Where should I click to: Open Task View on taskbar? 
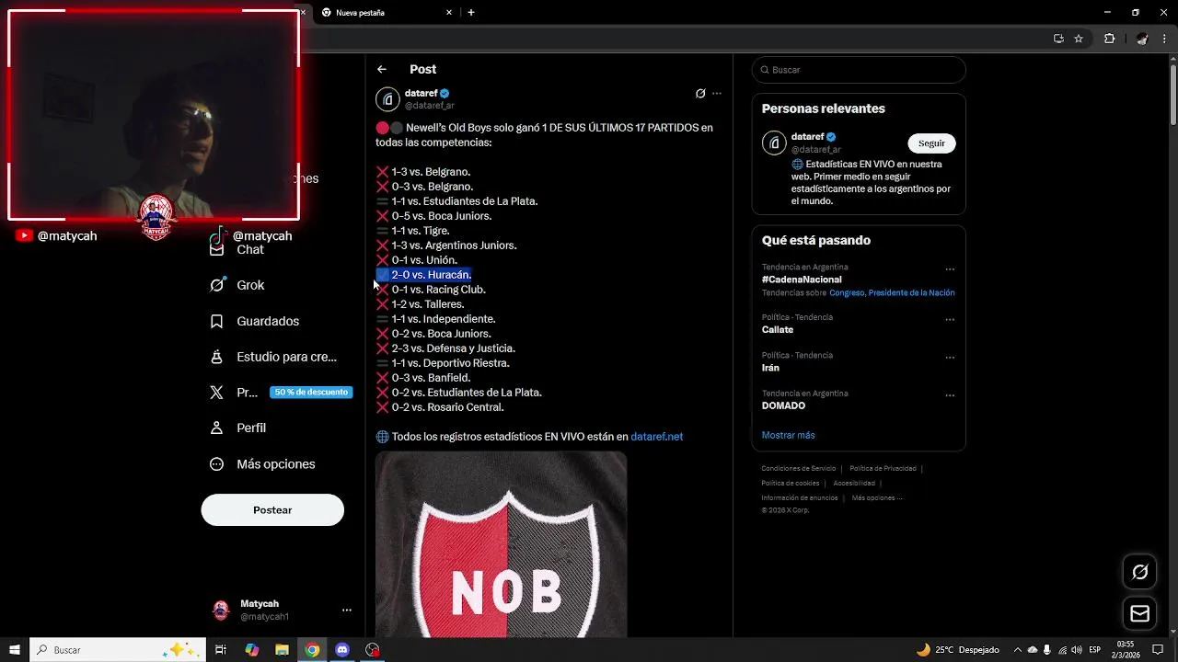pyautogui.click(x=221, y=650)
